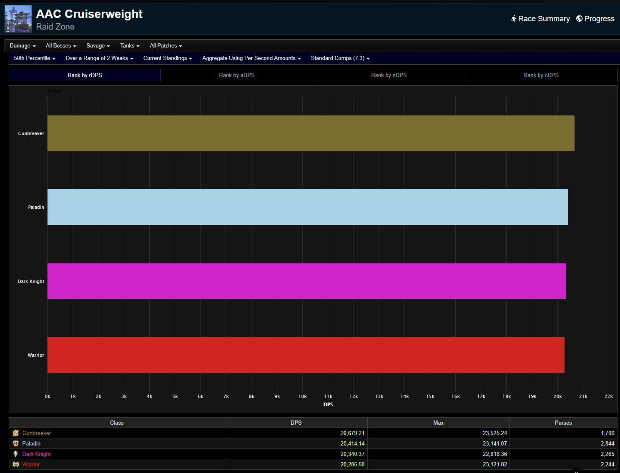This screenshot has width=620, height=473.
Task: Click the Warrior DPS value 20,285.50
Action: pos(352,465)
